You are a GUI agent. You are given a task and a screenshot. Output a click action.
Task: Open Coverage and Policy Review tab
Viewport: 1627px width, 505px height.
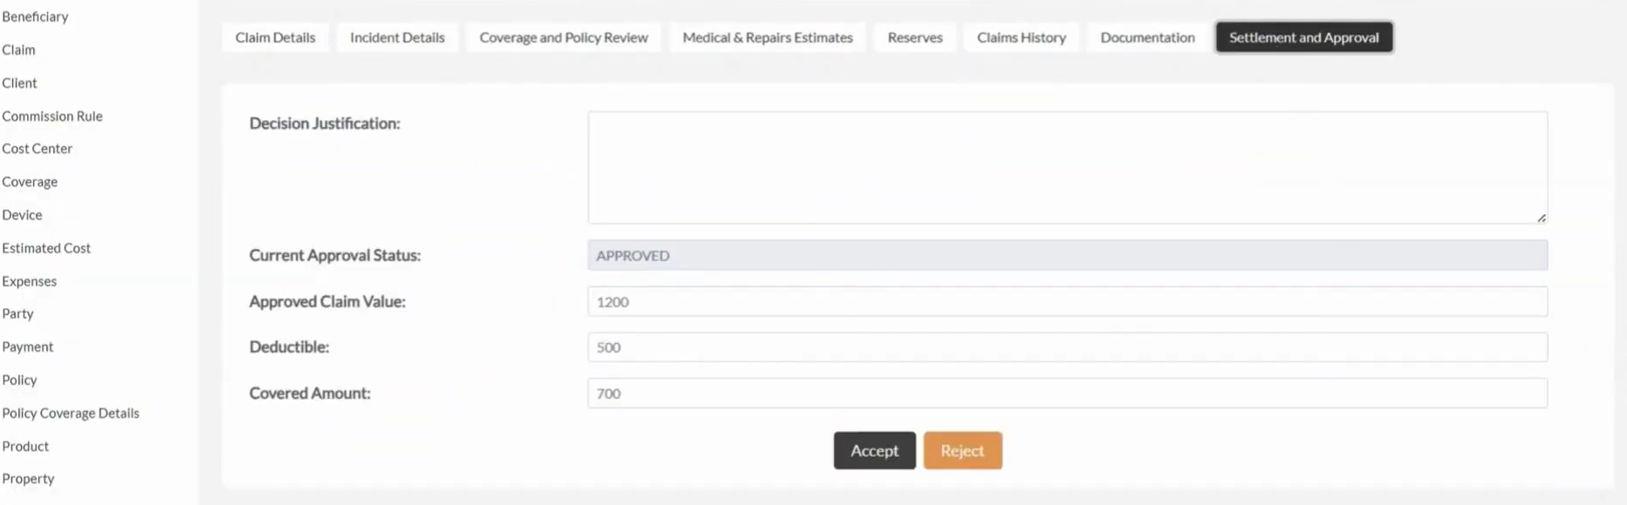(563, 37)
